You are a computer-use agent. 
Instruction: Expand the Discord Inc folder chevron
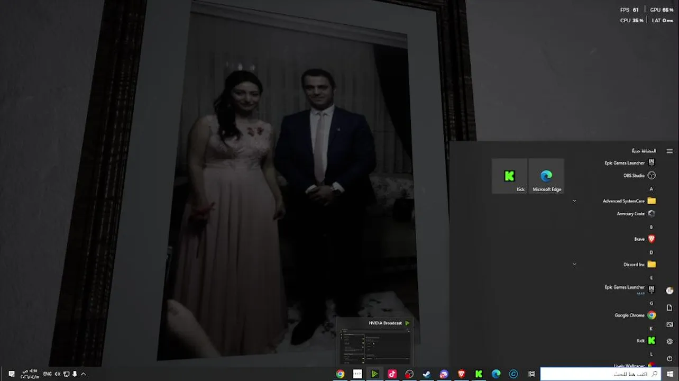[x=574, y=265]
